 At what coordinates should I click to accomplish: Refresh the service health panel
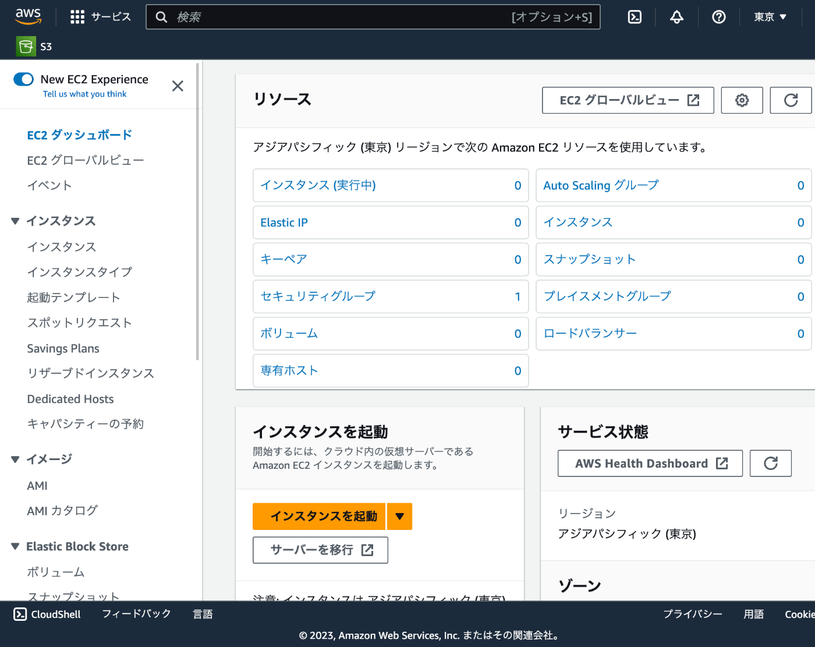point(771,464)
